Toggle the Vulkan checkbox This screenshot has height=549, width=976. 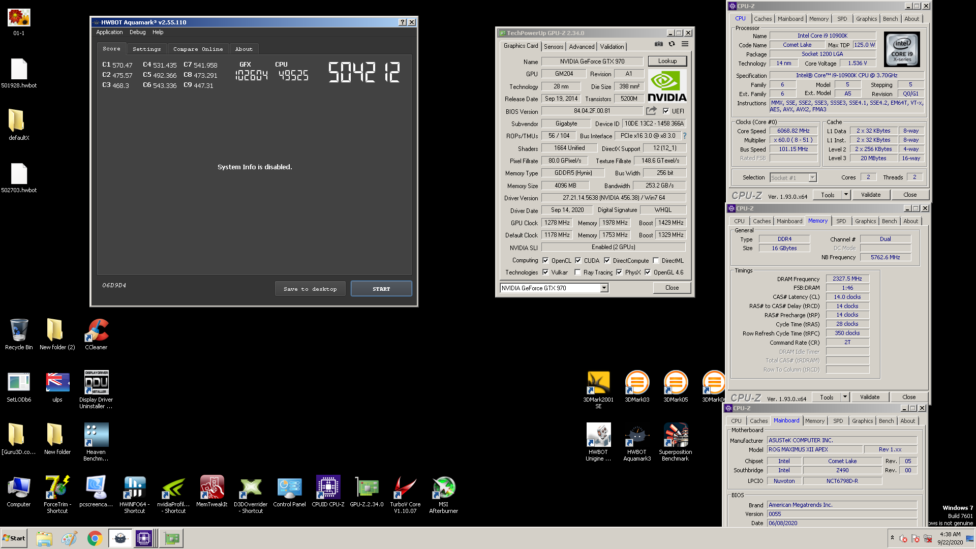click(545, 272)
